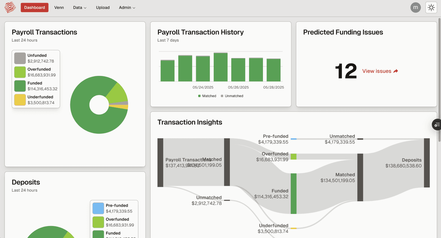
Task: Select the 05/24/2025 bar in history chart
Action: click(x=203, y=68)
